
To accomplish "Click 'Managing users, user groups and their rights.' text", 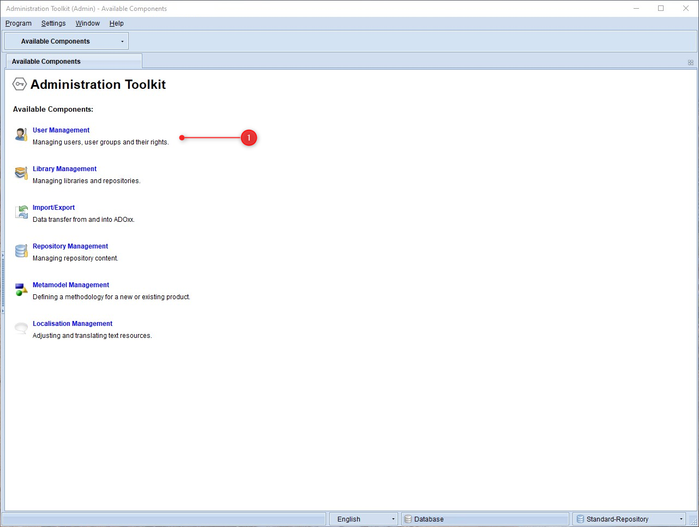I will (101, 142).
